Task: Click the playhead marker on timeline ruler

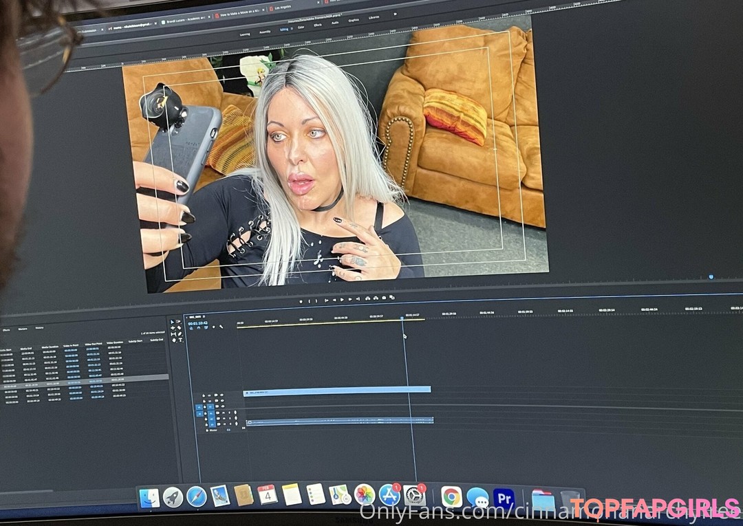Action: pyautogui.click(x=402, y=318)
